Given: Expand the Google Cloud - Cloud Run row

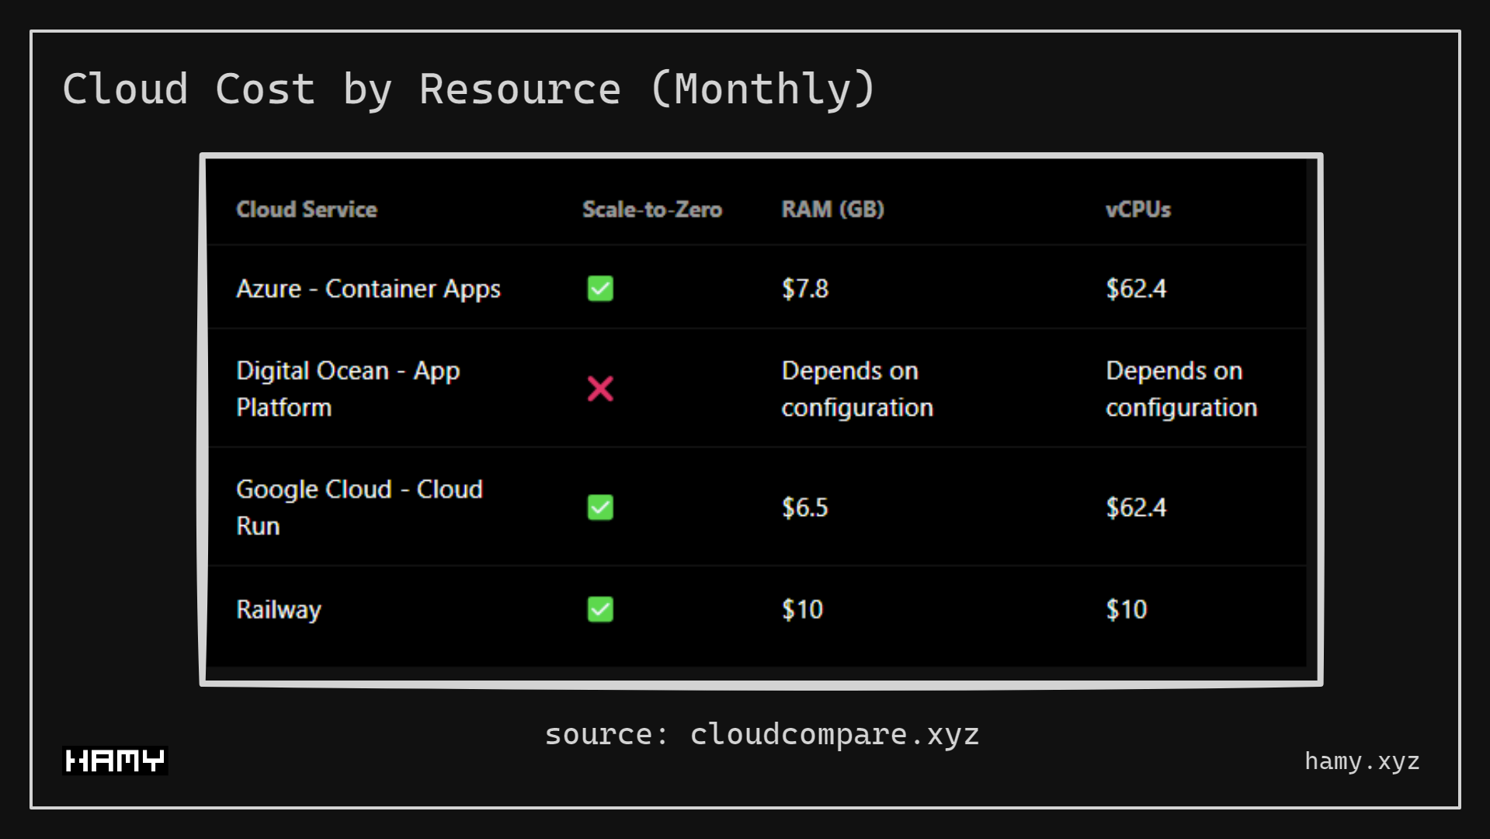Looking at the screenshot, I should (359, 507).
